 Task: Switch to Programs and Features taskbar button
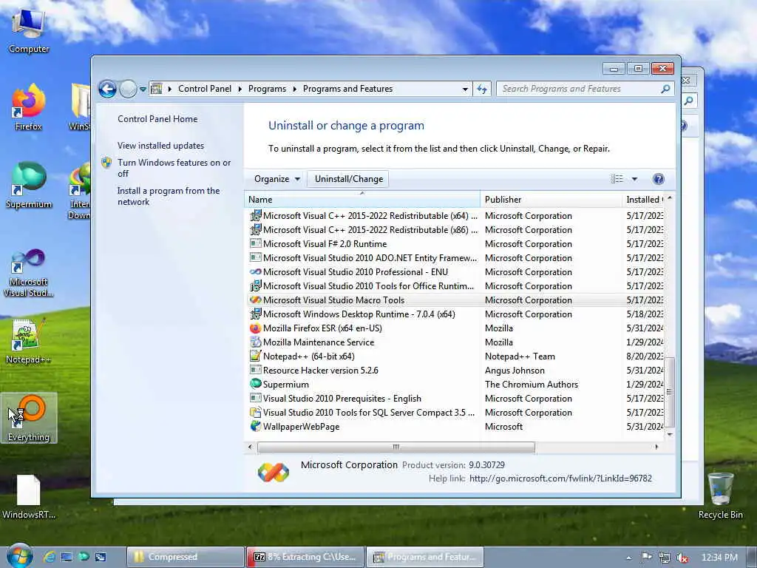[x=425, y=557]
